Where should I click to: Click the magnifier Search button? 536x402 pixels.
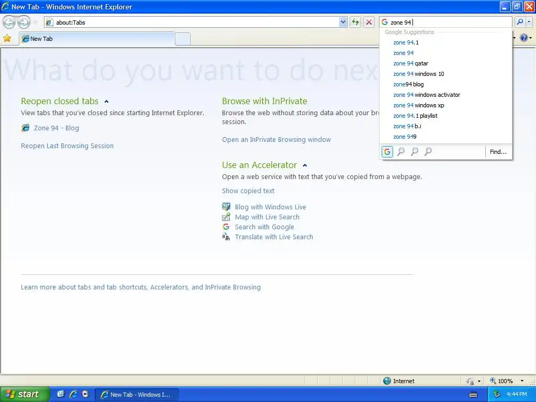[x=520, y=22]
